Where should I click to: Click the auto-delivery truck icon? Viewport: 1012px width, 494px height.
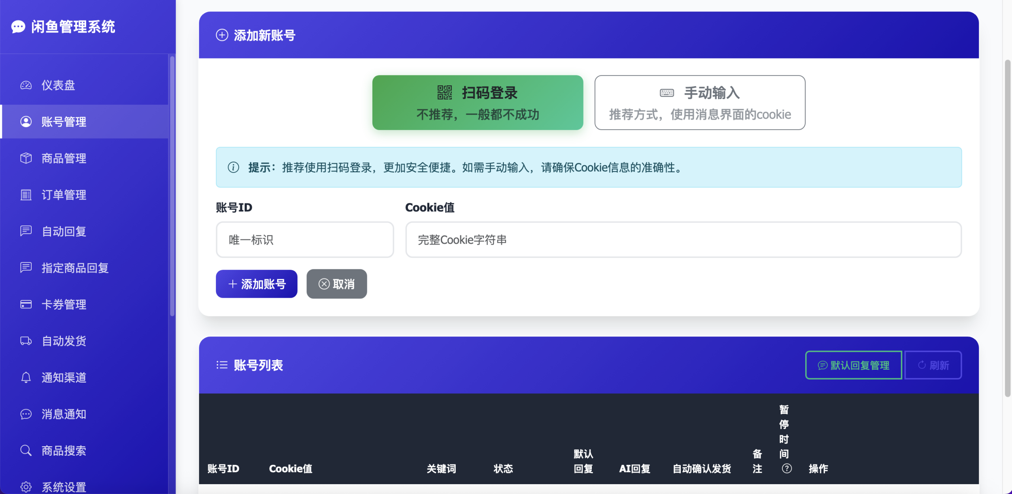pos(26,341)
